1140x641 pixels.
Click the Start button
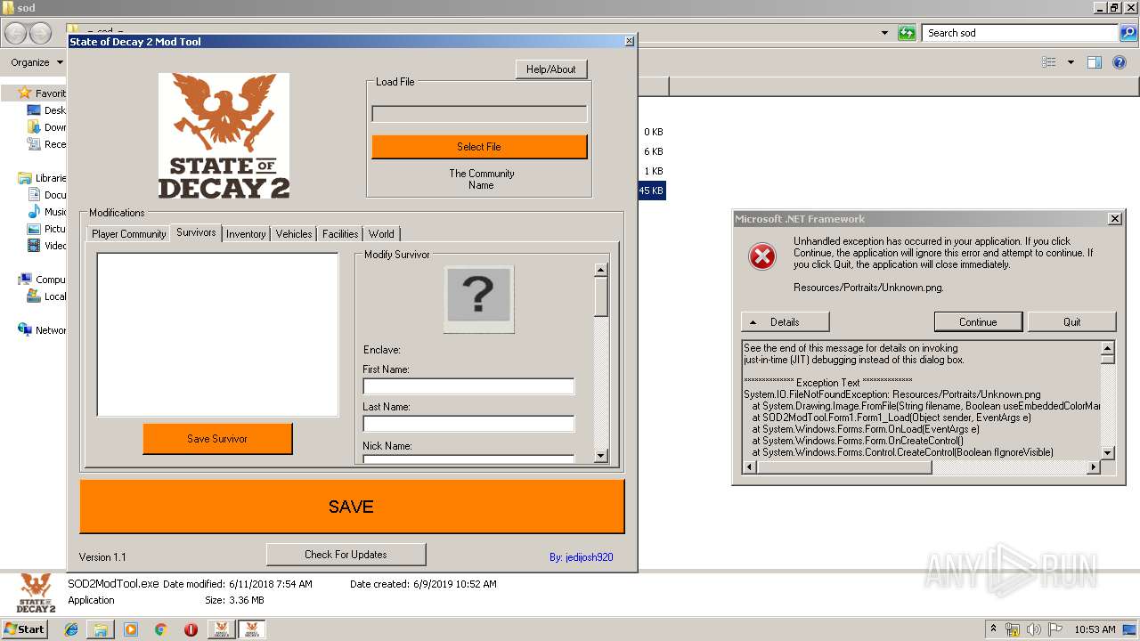(x=25, y=629)
